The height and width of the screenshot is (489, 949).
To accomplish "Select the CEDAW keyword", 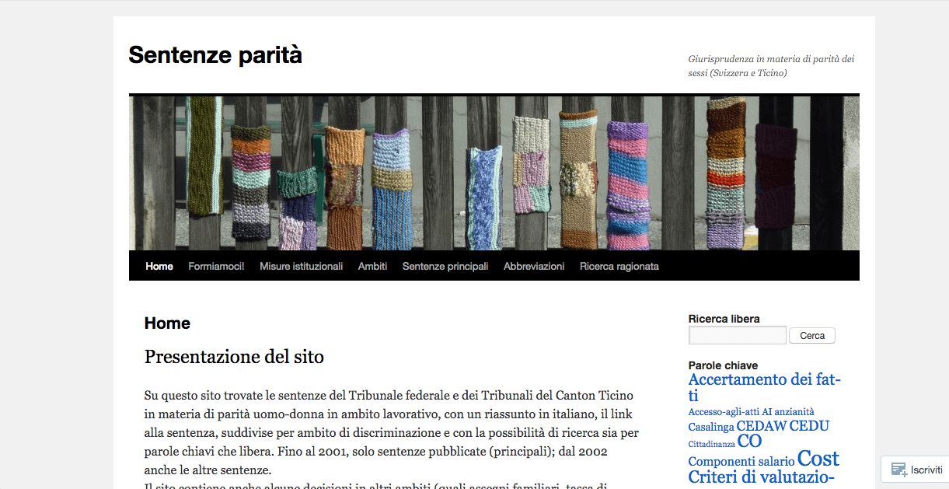I will pyautogui.click(x=761, y=426).
